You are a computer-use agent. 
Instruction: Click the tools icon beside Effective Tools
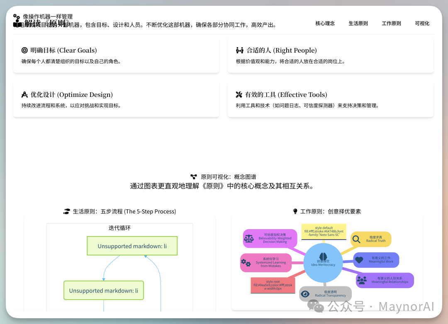(240, 94)
